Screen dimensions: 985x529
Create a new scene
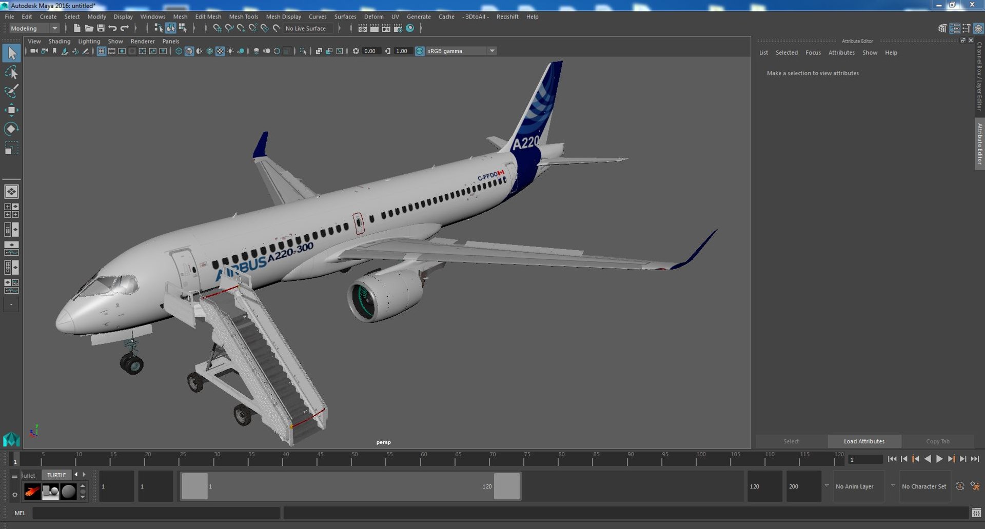(x=77, y=28)
